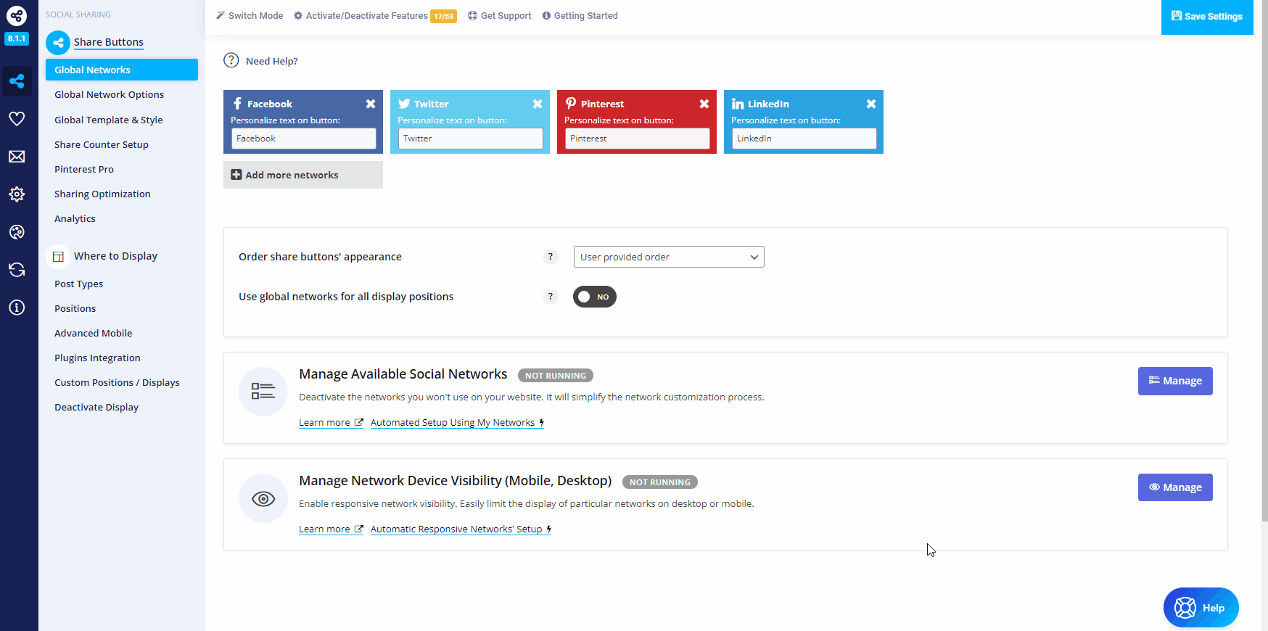Screen dimensions: 1268x631
Task: Remove the Facebook network with X icon
Action: coord(371,104)
